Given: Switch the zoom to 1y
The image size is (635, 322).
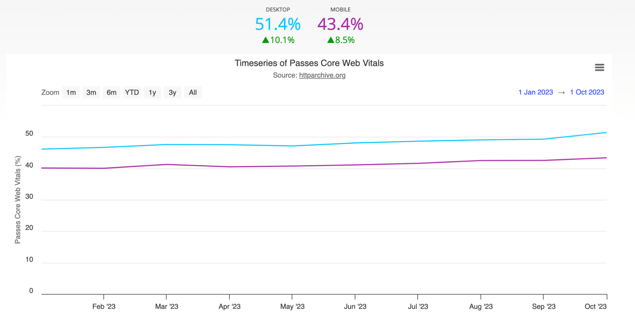Looking at the screenshot, I should (x=152, y=93).
